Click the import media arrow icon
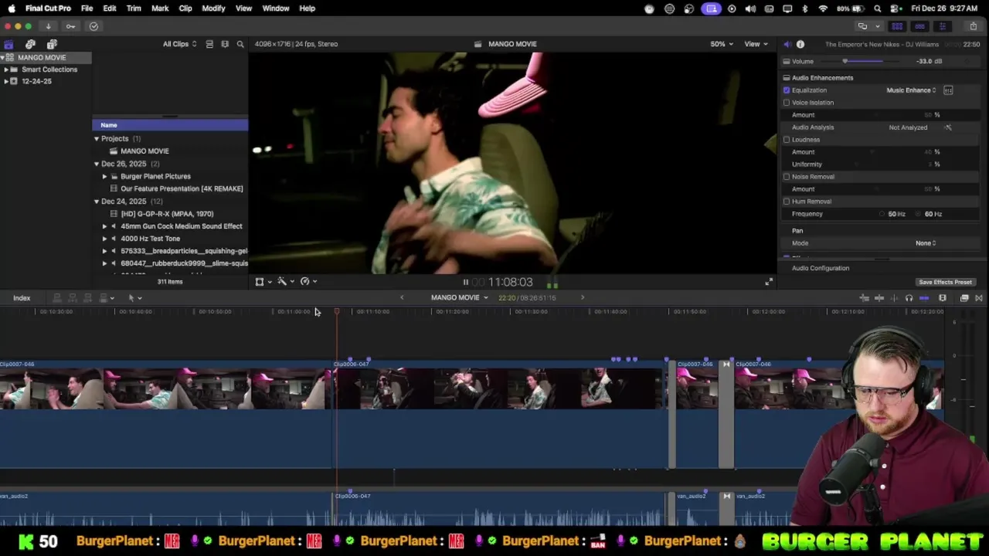Screen dimensions: 989x556 click(48, 26)
